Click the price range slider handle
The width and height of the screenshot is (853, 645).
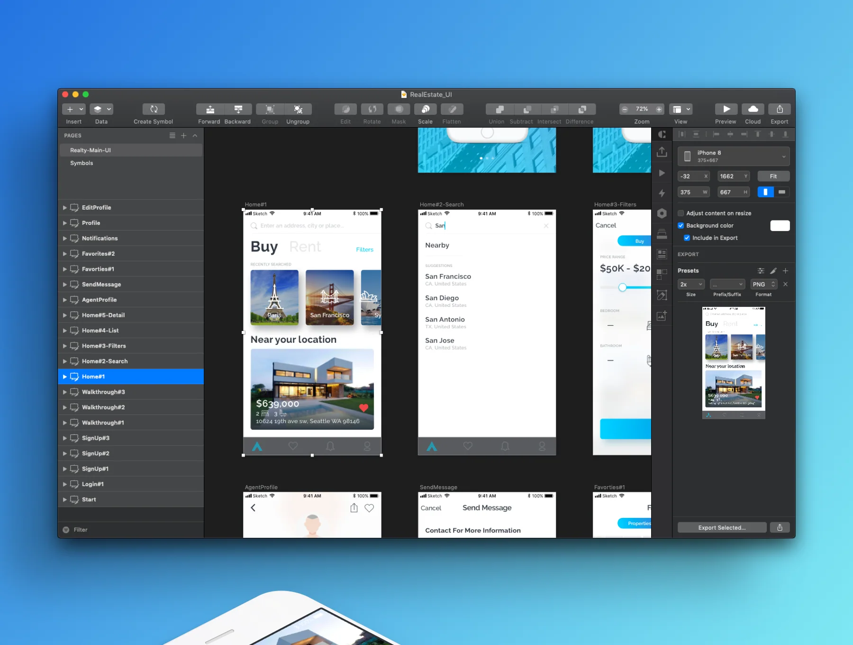coord(623,287)
